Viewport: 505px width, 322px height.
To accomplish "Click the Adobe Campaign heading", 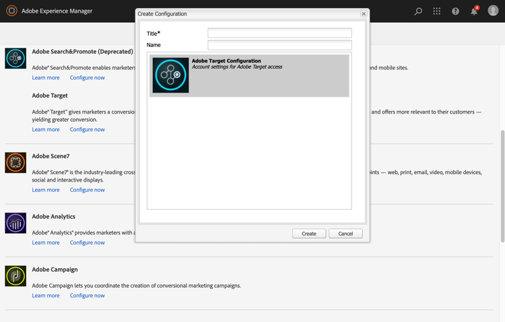I will pyautogui.click(x=55, y=270).
